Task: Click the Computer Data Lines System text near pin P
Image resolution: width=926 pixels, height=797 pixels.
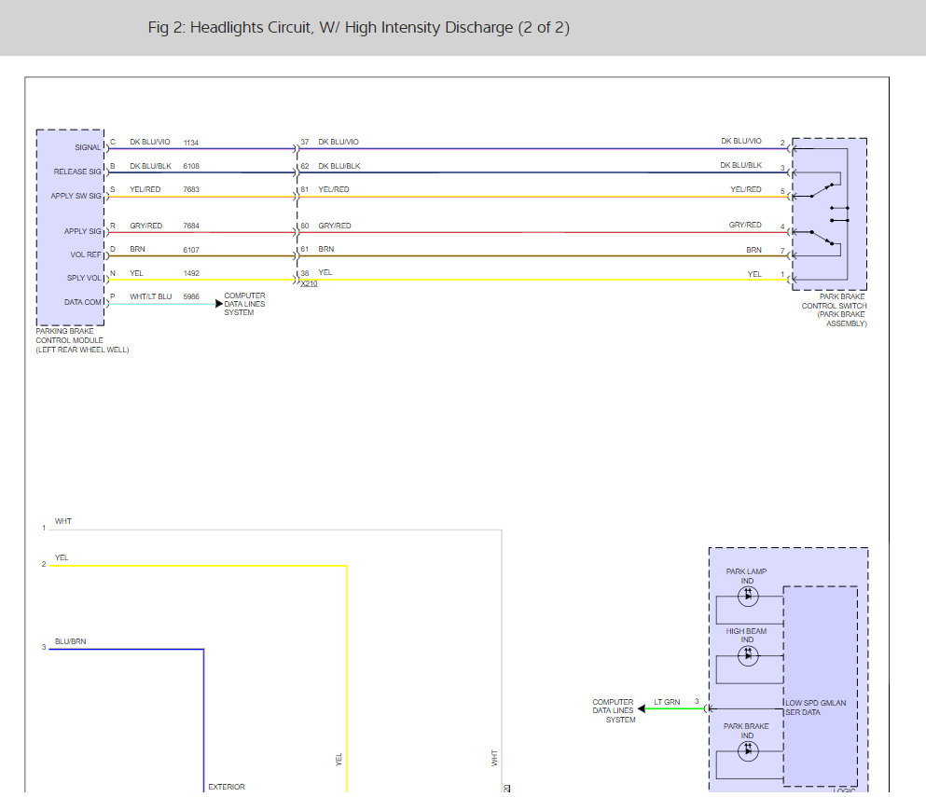Action: (244, 304)
